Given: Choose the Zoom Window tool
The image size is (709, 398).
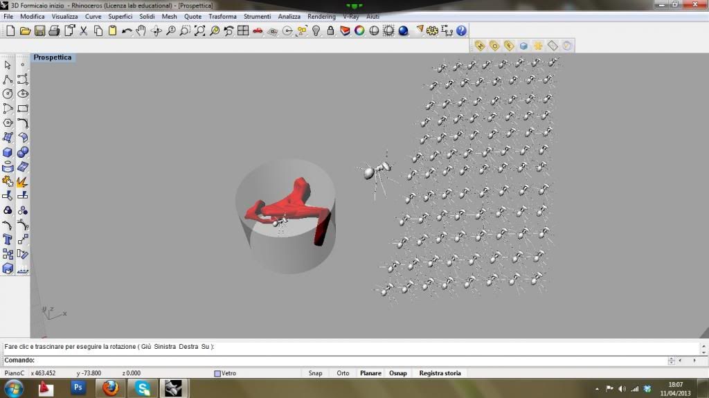Looking at the screenshot, I should point(185,30).
